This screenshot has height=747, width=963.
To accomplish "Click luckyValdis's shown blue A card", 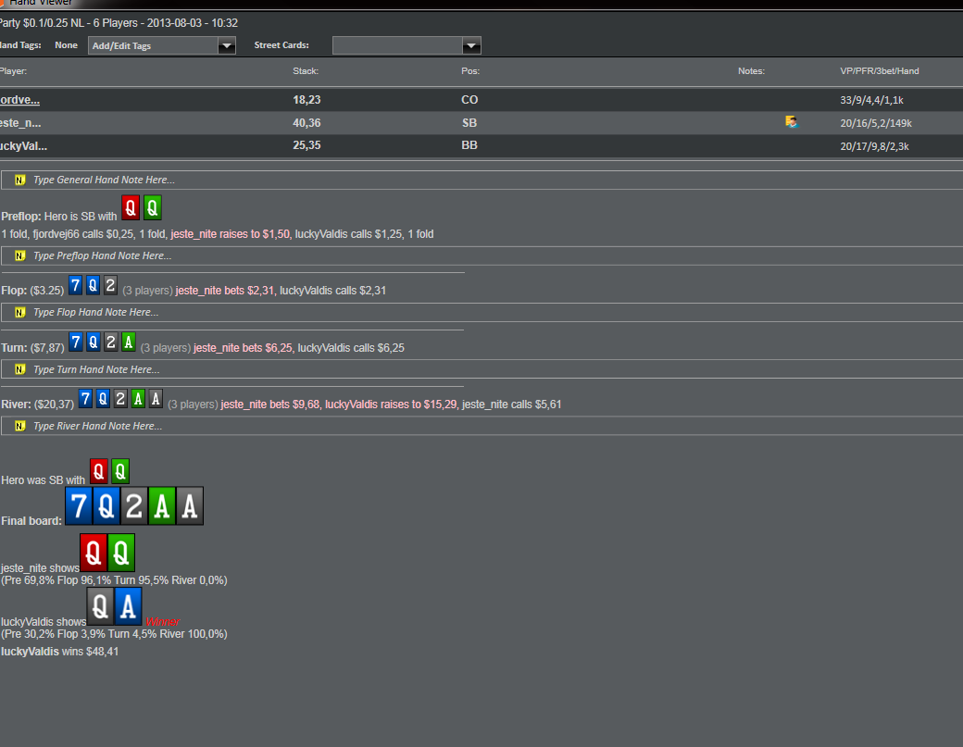I will point(128,606).
